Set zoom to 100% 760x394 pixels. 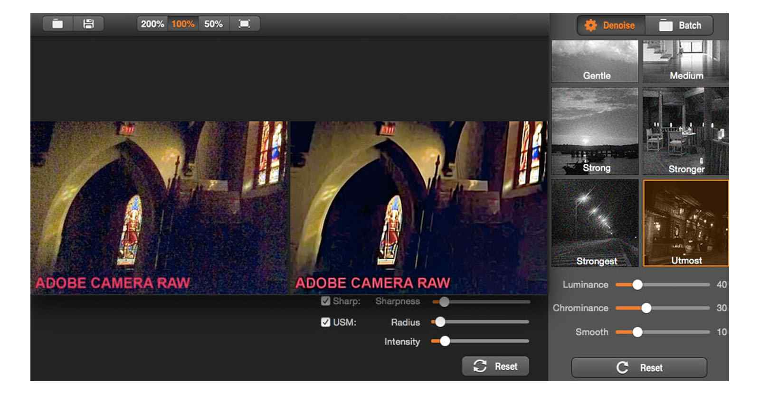[183, 24]
